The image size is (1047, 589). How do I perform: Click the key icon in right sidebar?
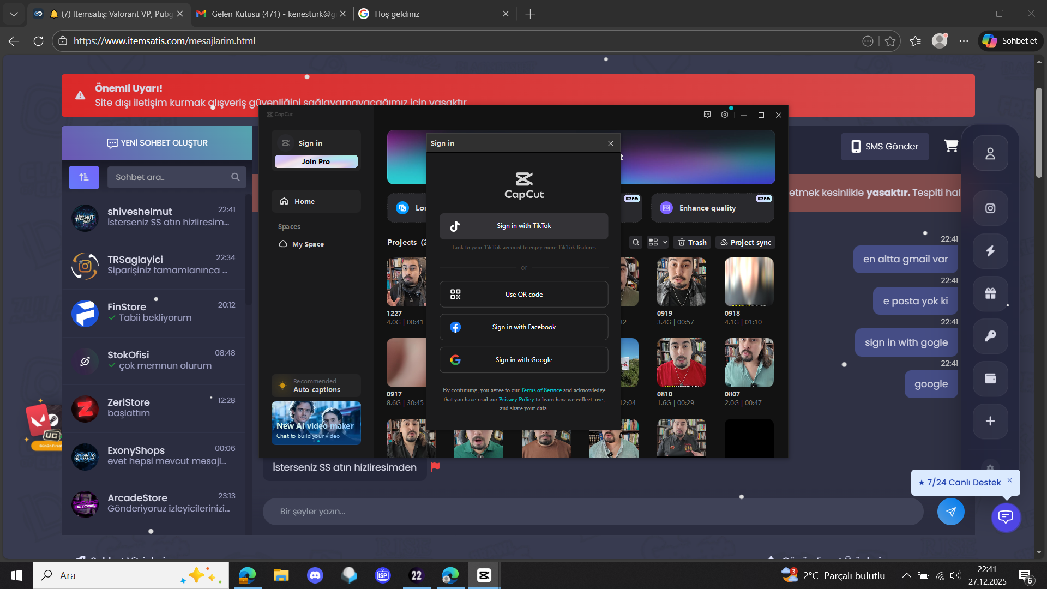pyautogui.click(x=990, y=336)
